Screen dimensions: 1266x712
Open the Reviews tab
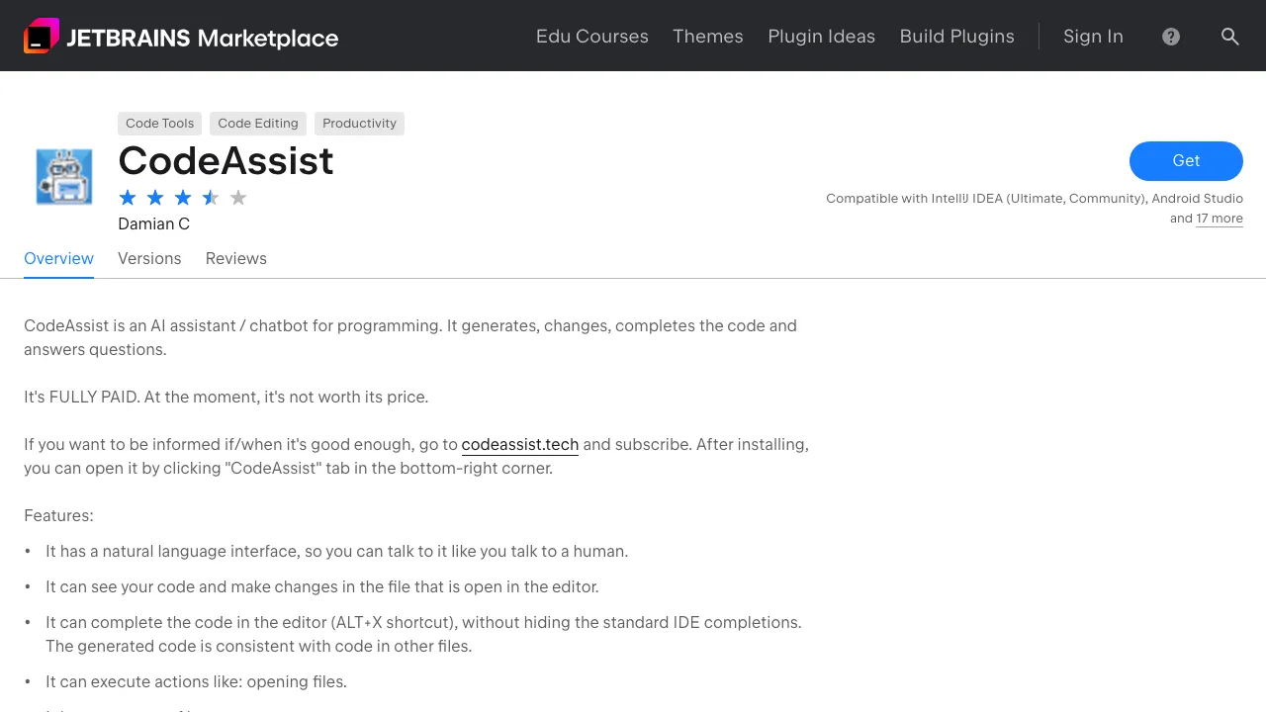[235, 258]
